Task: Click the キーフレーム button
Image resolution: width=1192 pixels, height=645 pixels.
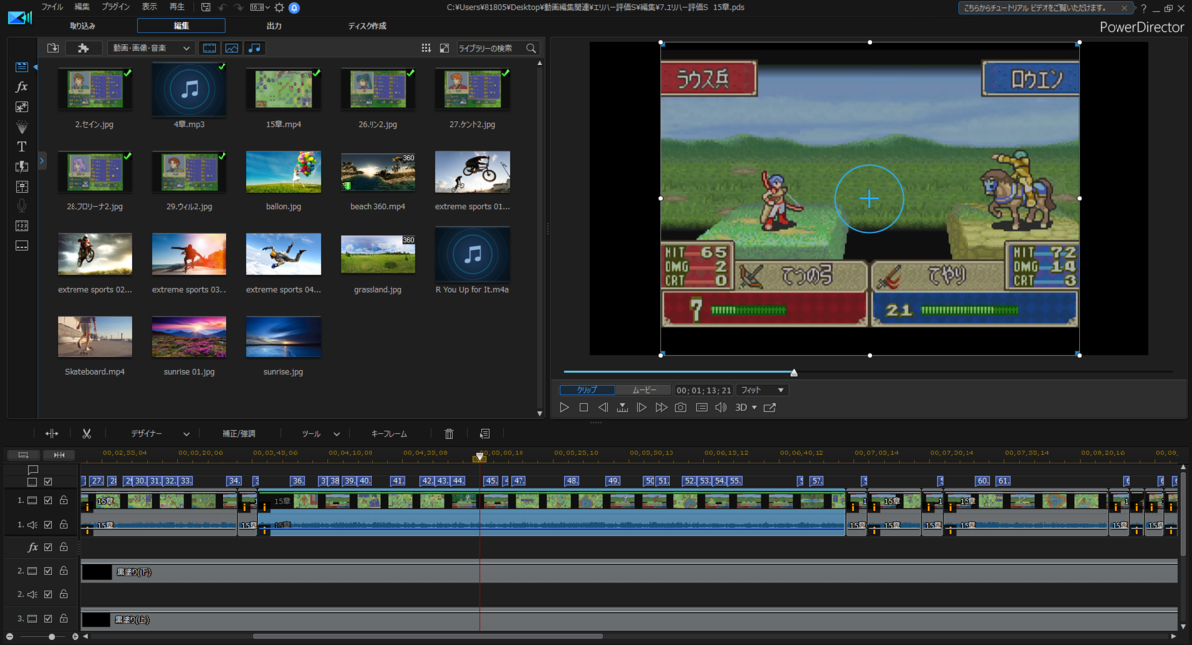Action: pyautogui.click(x=389, y=434)
